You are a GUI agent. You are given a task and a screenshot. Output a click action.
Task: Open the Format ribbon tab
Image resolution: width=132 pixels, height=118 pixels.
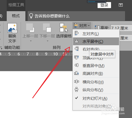coord(16,16)
